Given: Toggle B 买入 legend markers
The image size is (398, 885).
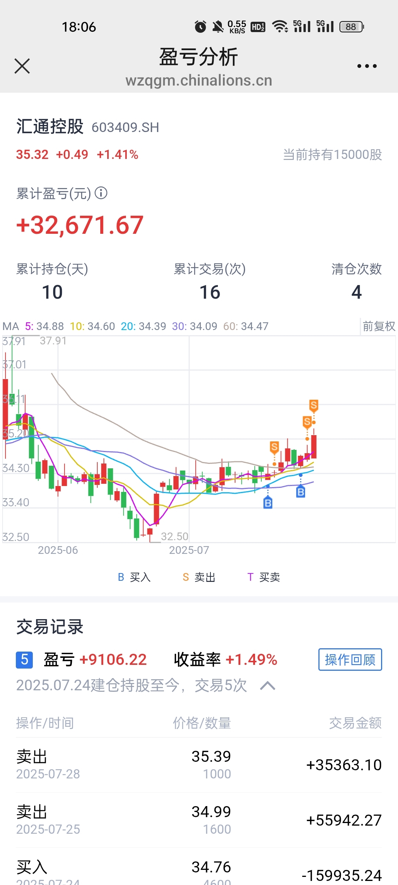Looking at the screenshot, I should [x=134, y=577].
